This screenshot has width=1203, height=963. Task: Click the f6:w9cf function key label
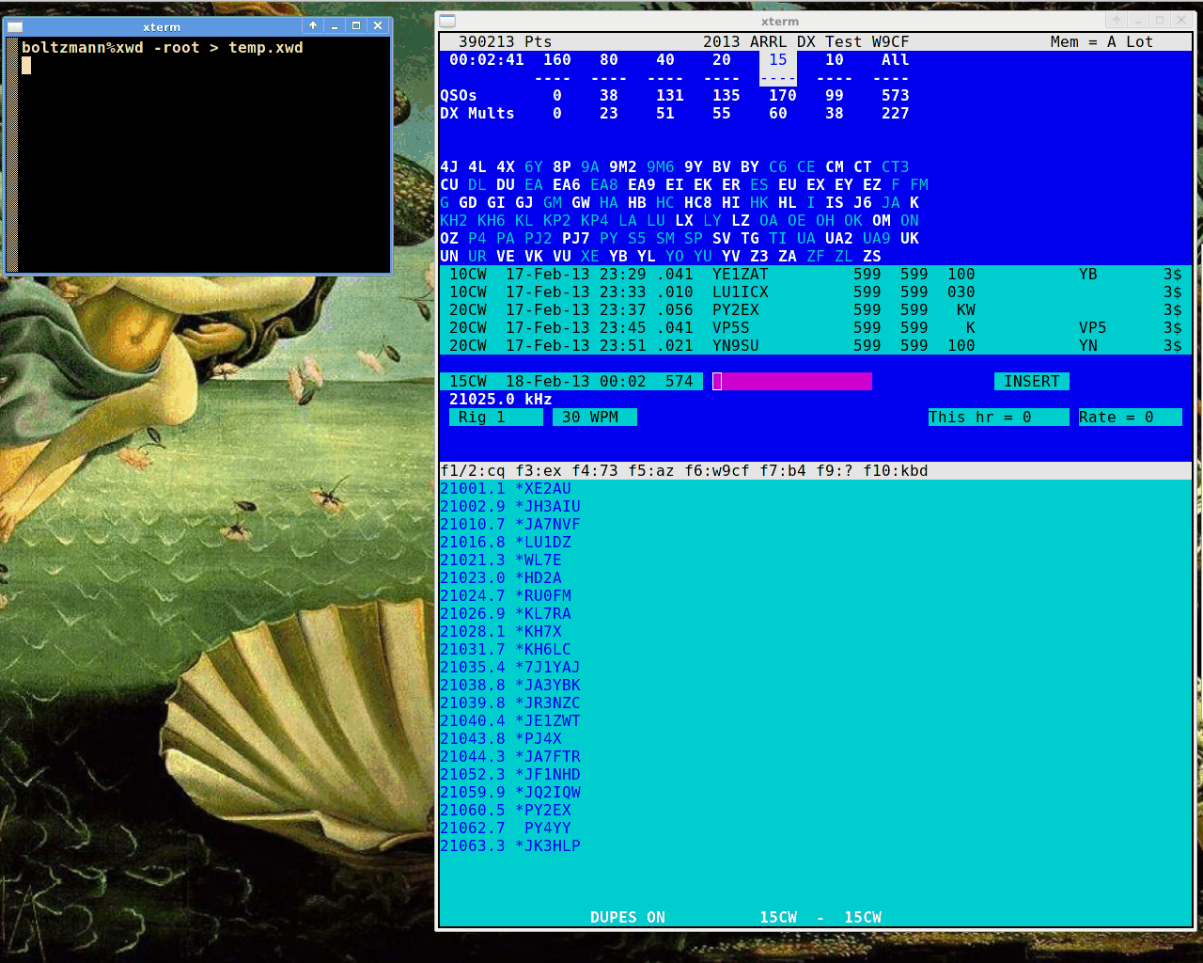click(x=717, y=471)
